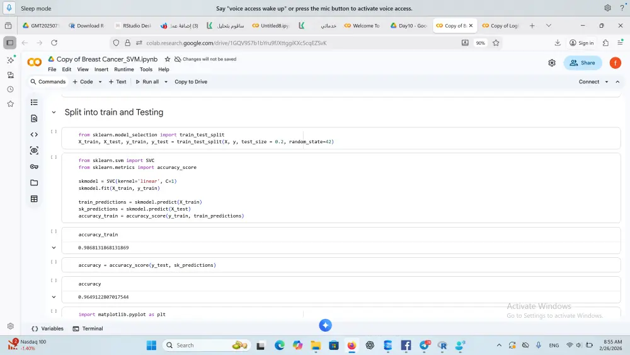Image resolution: width=630 pixels, height=355 pixels.
Task: Switch to the Copy of Logi browser tab
Action: coord(501,26)
